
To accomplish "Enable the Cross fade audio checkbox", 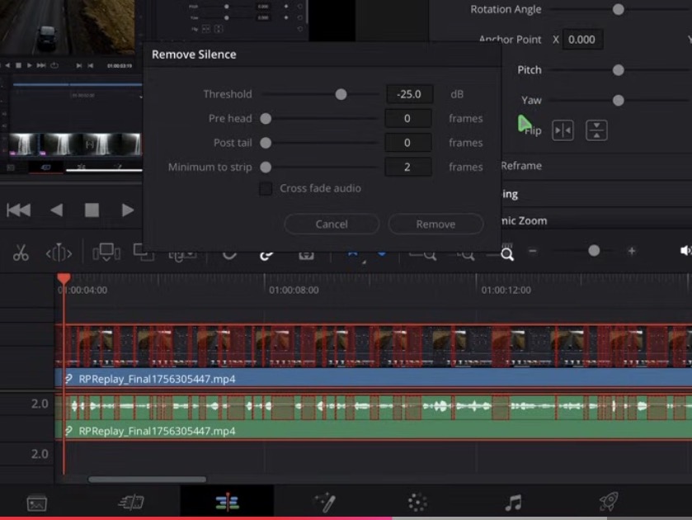I will click(266, 188).
